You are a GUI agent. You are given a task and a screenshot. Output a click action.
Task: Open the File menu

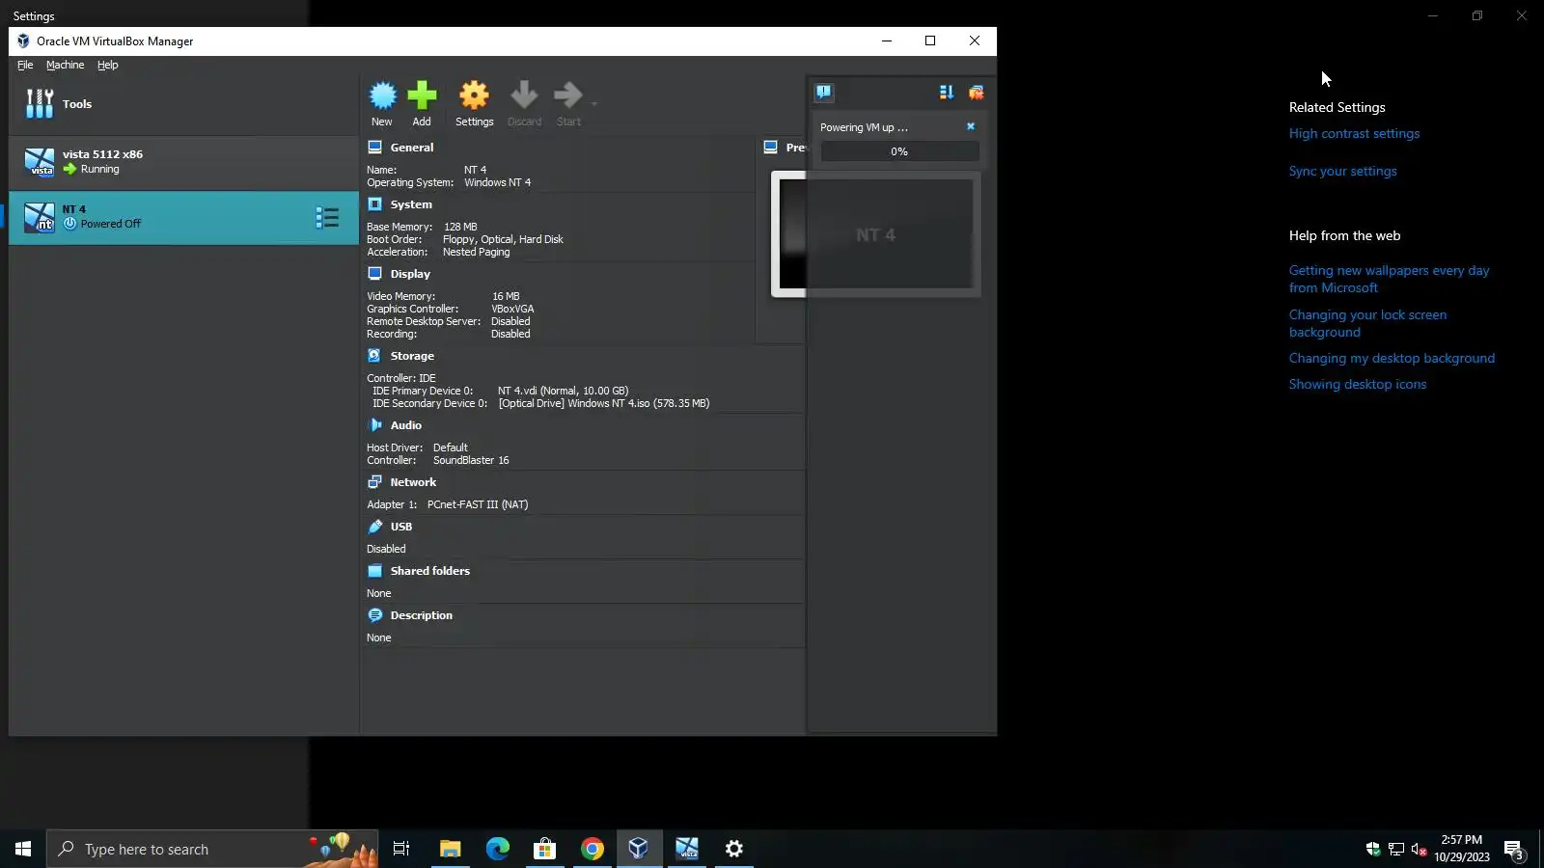[25, 66]
